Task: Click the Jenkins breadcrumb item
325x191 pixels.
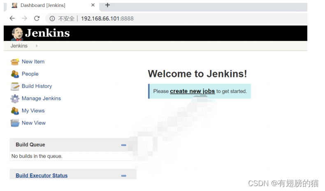Action: pos(19,46)
